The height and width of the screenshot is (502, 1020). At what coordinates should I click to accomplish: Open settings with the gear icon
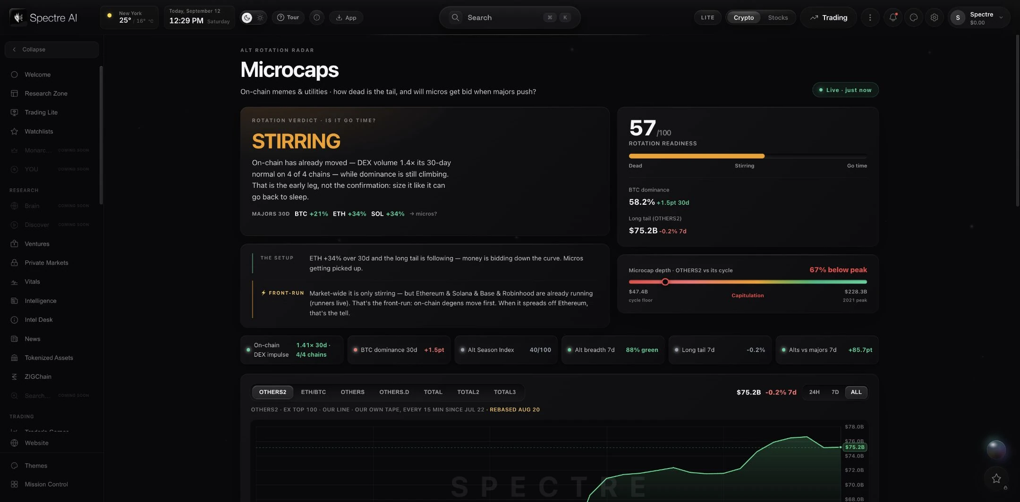tap(934, 17)
